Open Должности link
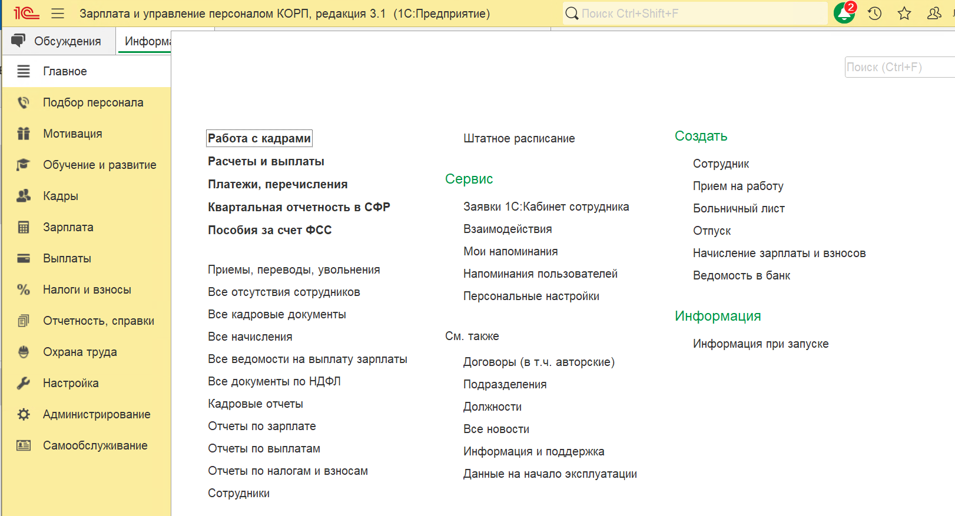 tap(492, 407)
